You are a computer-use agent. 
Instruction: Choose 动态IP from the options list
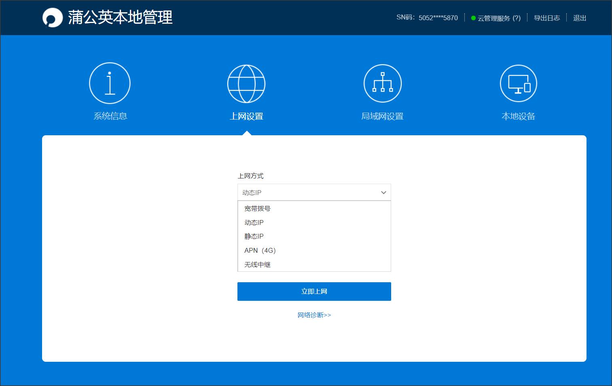[254, 222]
